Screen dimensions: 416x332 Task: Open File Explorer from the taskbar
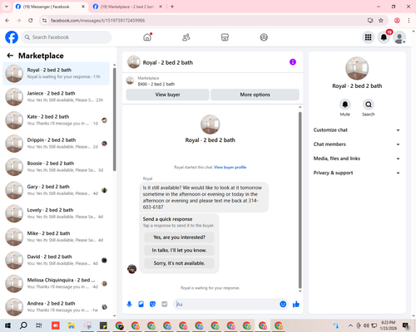coord(72,325)
